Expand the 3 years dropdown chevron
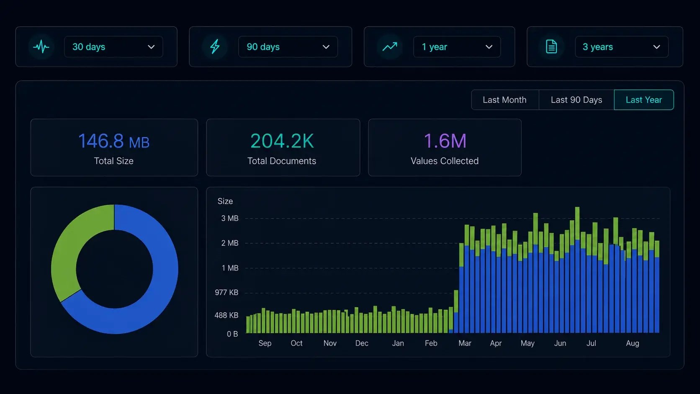 click(656, 47)
